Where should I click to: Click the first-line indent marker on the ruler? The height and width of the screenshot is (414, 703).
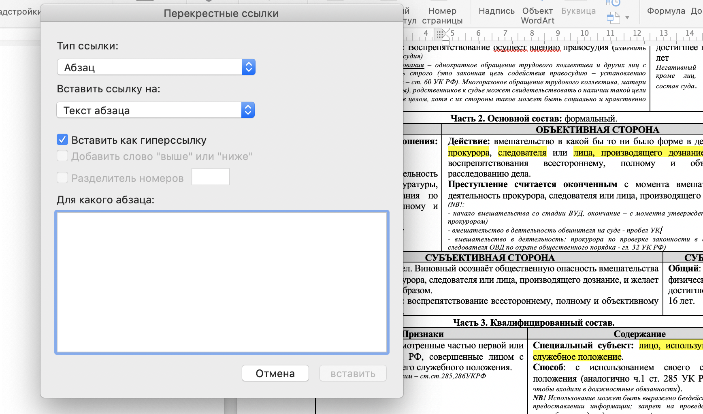click(x=446, y=31)
